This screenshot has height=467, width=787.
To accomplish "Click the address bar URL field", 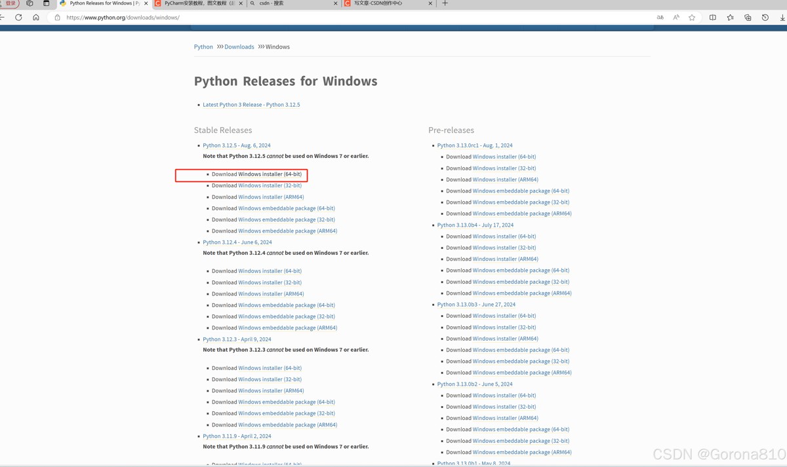I will (328, 18).
